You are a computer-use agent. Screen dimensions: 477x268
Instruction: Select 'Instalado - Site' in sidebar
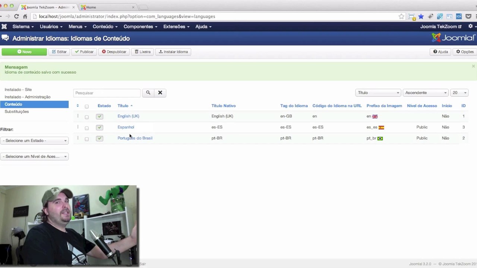[x=18, y=90]
